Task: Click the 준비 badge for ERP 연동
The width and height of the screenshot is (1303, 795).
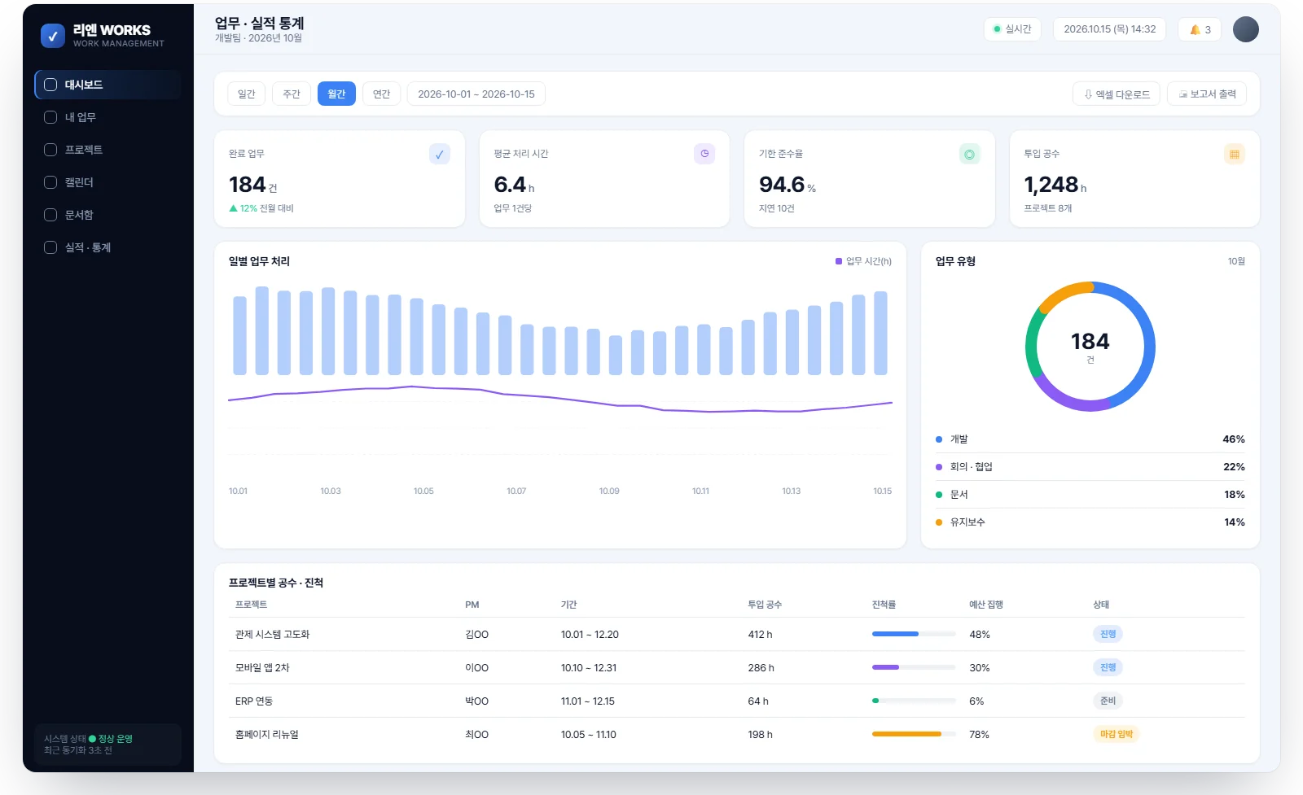Action: coord(1108,701)
